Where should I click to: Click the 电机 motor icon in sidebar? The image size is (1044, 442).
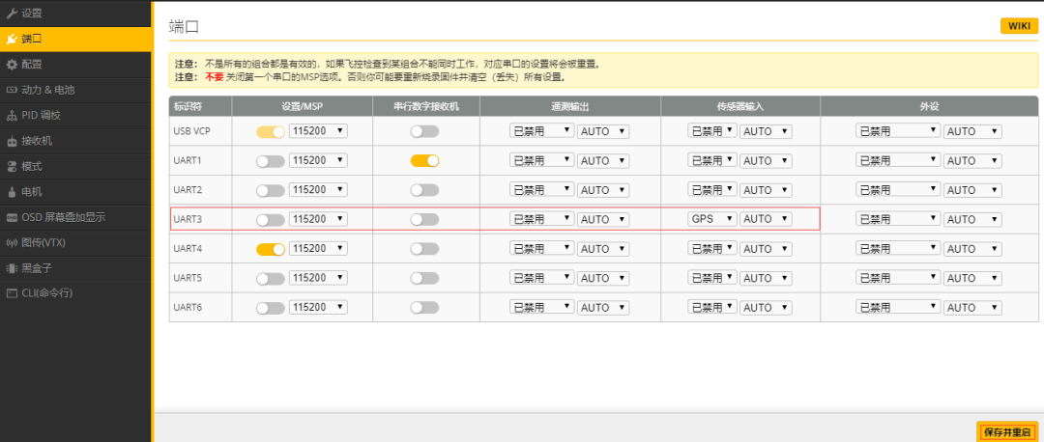tap(12, 192)
